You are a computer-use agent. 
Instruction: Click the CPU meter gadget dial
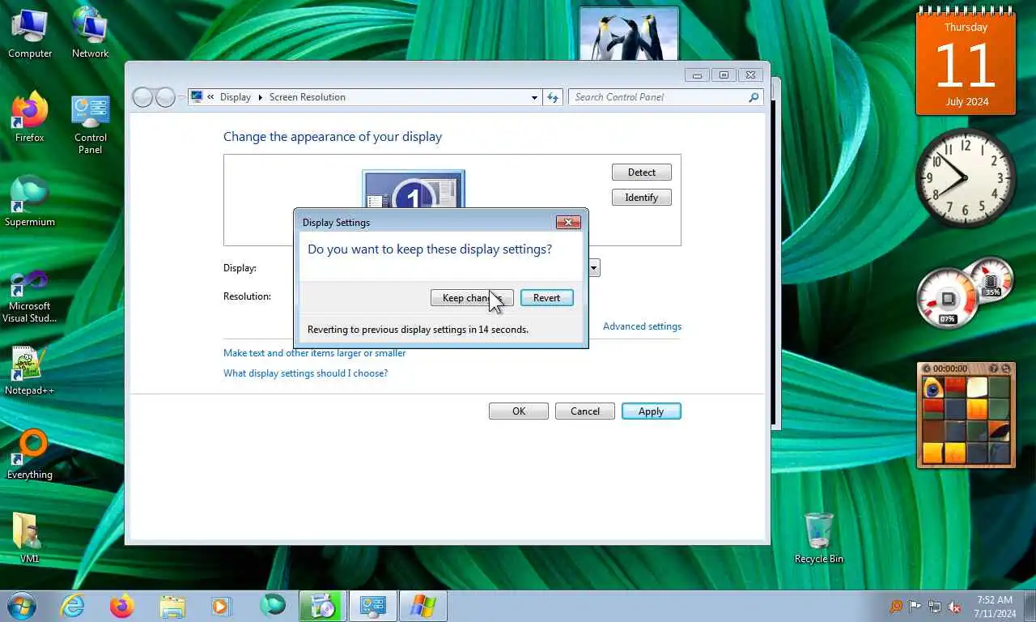pos(948,298)
